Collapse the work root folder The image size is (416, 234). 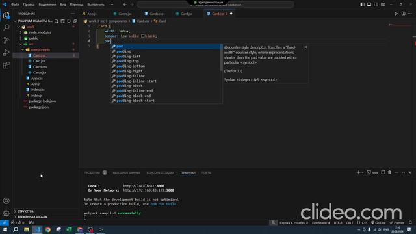coord(19,27)
